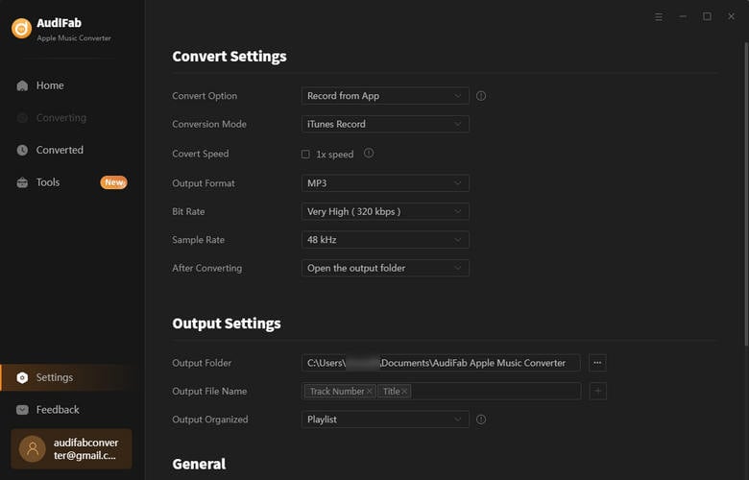749x480 pixels.
Task: Click the New badge next to Tools
Action: [x=113, y=182]
